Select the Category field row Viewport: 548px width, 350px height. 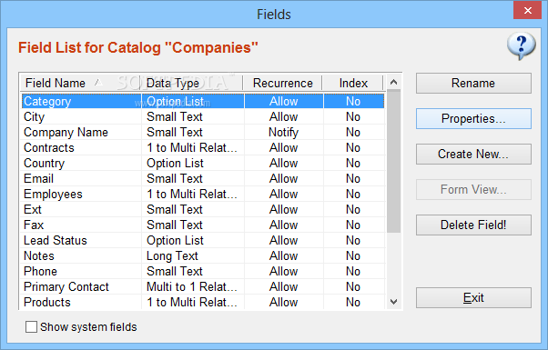[x=203, y=101]
